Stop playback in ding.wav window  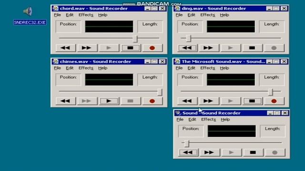[x=252, y=48]
